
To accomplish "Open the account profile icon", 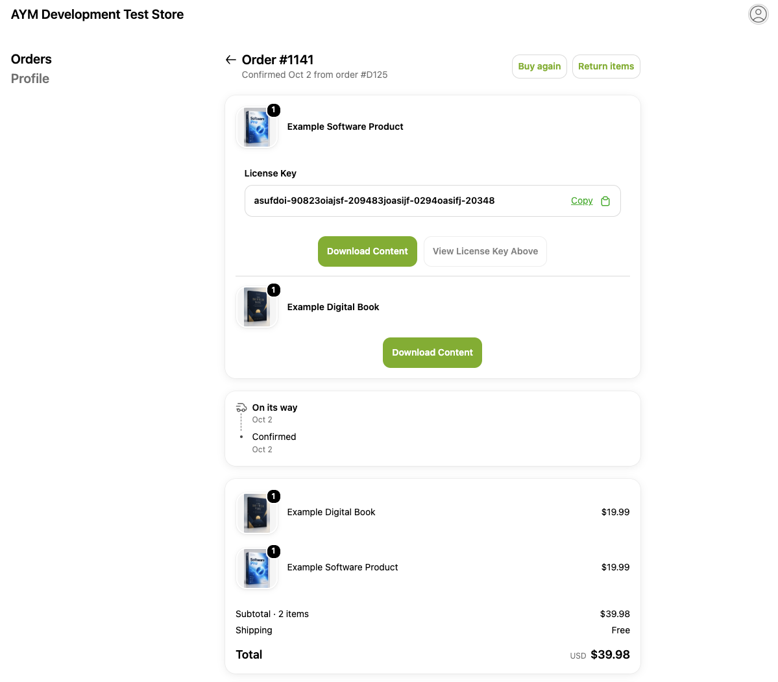I will pos(758,14).
